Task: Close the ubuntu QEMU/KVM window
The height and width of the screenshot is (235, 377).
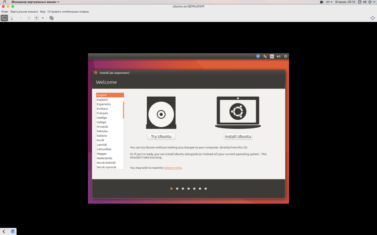Action: click(x=3, y=7)
